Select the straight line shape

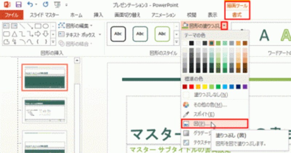pyautogui.click(x=22, y=26)
